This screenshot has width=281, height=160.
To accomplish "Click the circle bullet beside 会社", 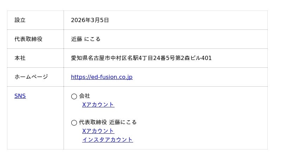I will (x=74, y=96).
